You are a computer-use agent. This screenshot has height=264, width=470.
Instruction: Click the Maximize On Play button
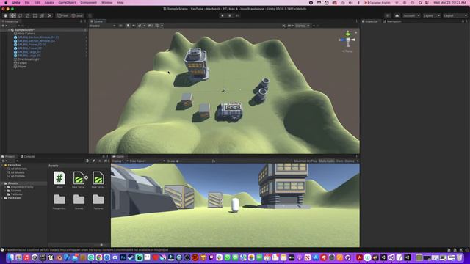point(305,161)
